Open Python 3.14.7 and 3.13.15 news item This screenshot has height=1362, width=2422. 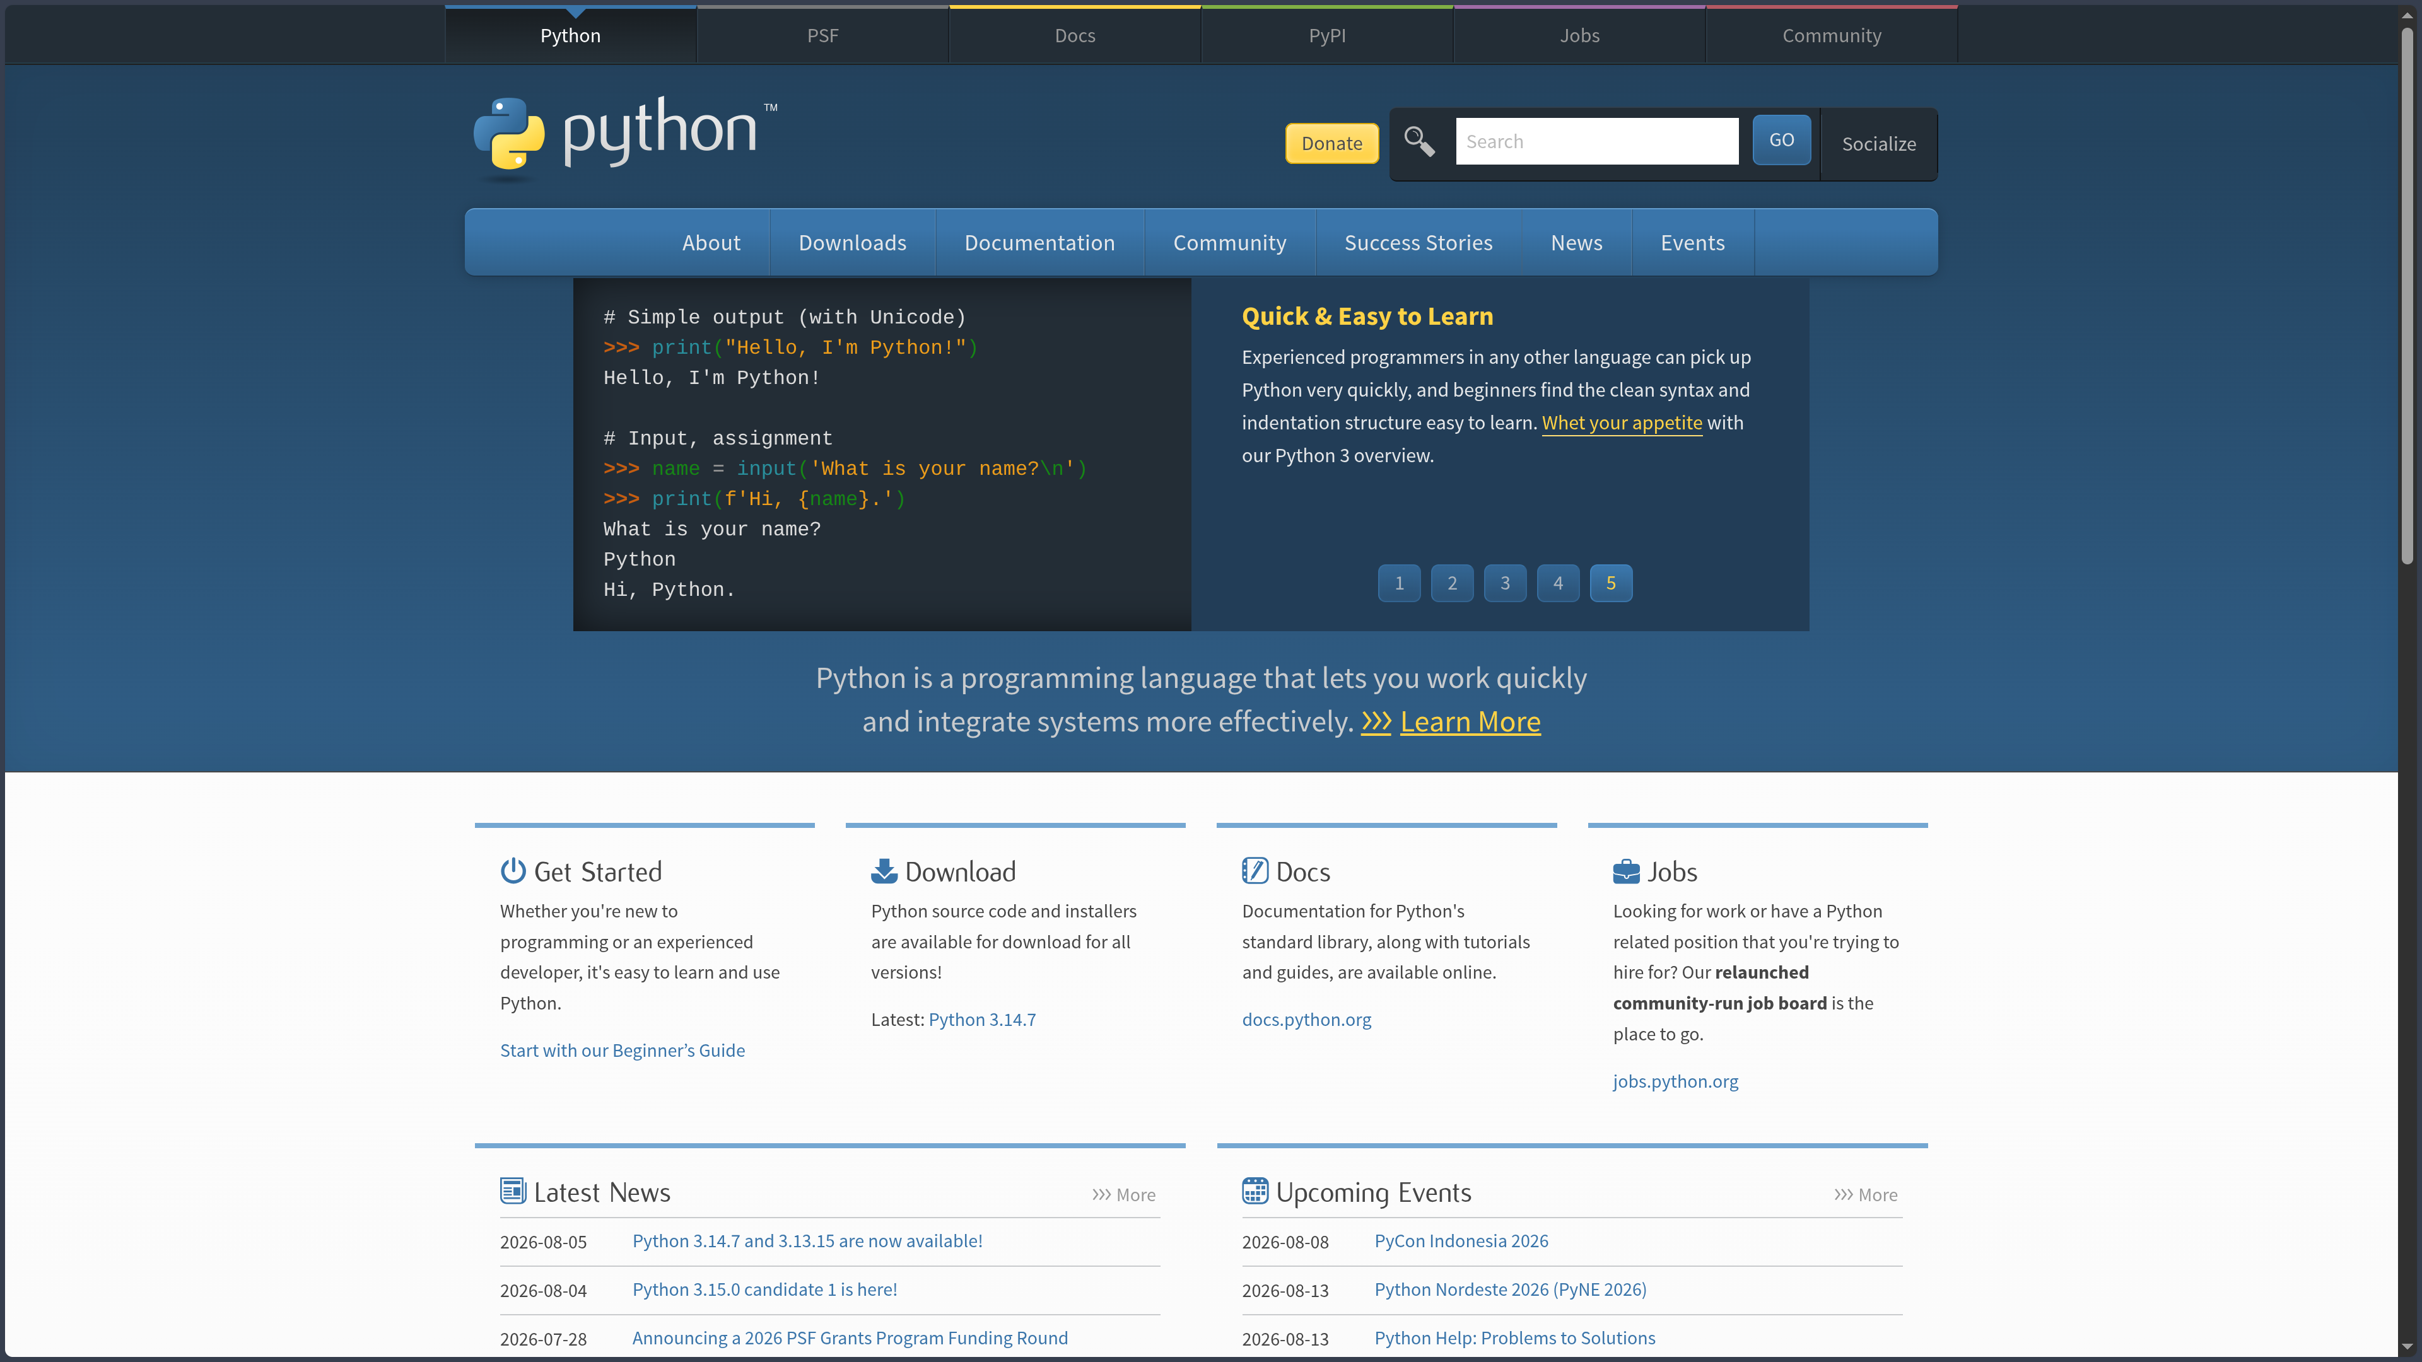pos(807,1241)
